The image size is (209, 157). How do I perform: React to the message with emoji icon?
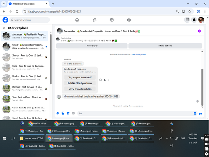point(100,80)
